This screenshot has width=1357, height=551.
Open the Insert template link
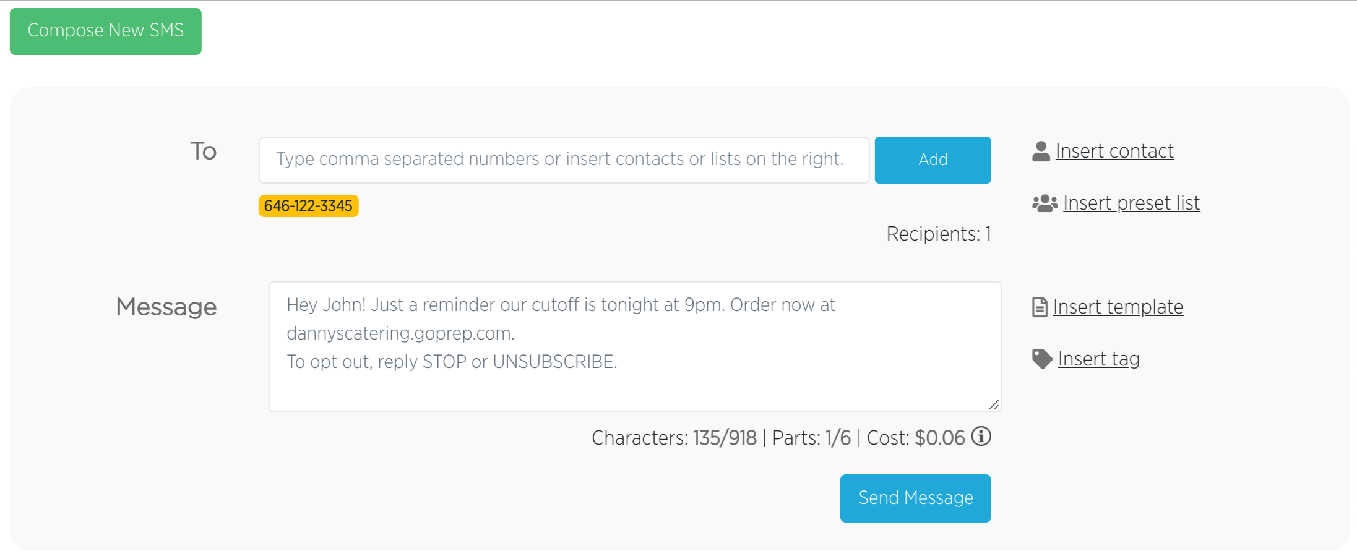click(x=1118, y=307)
